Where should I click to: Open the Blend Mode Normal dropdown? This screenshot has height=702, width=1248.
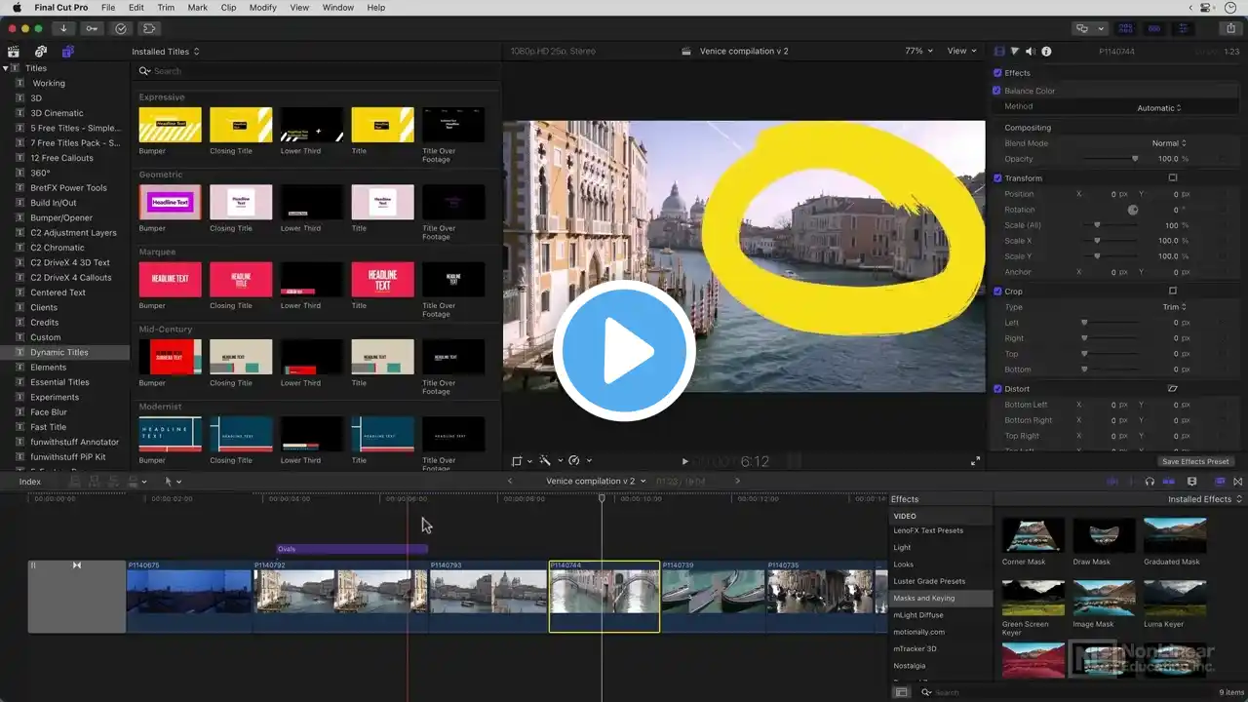click(x=1169, y=143)
